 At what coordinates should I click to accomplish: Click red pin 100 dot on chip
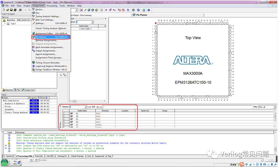pos(156,23)
